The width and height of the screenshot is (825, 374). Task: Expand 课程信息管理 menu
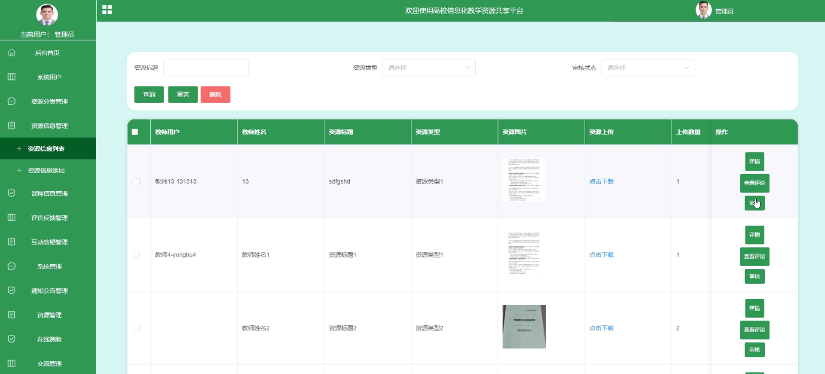pyautogui.click(x=48, y=193)
